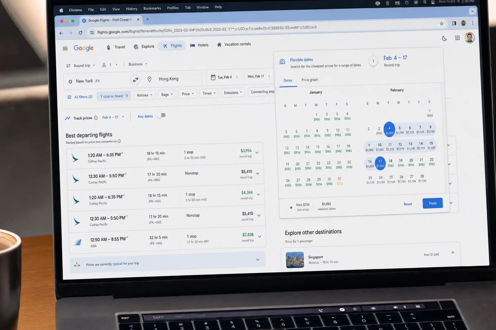Switch to the Explore tab

coord(144,47)
